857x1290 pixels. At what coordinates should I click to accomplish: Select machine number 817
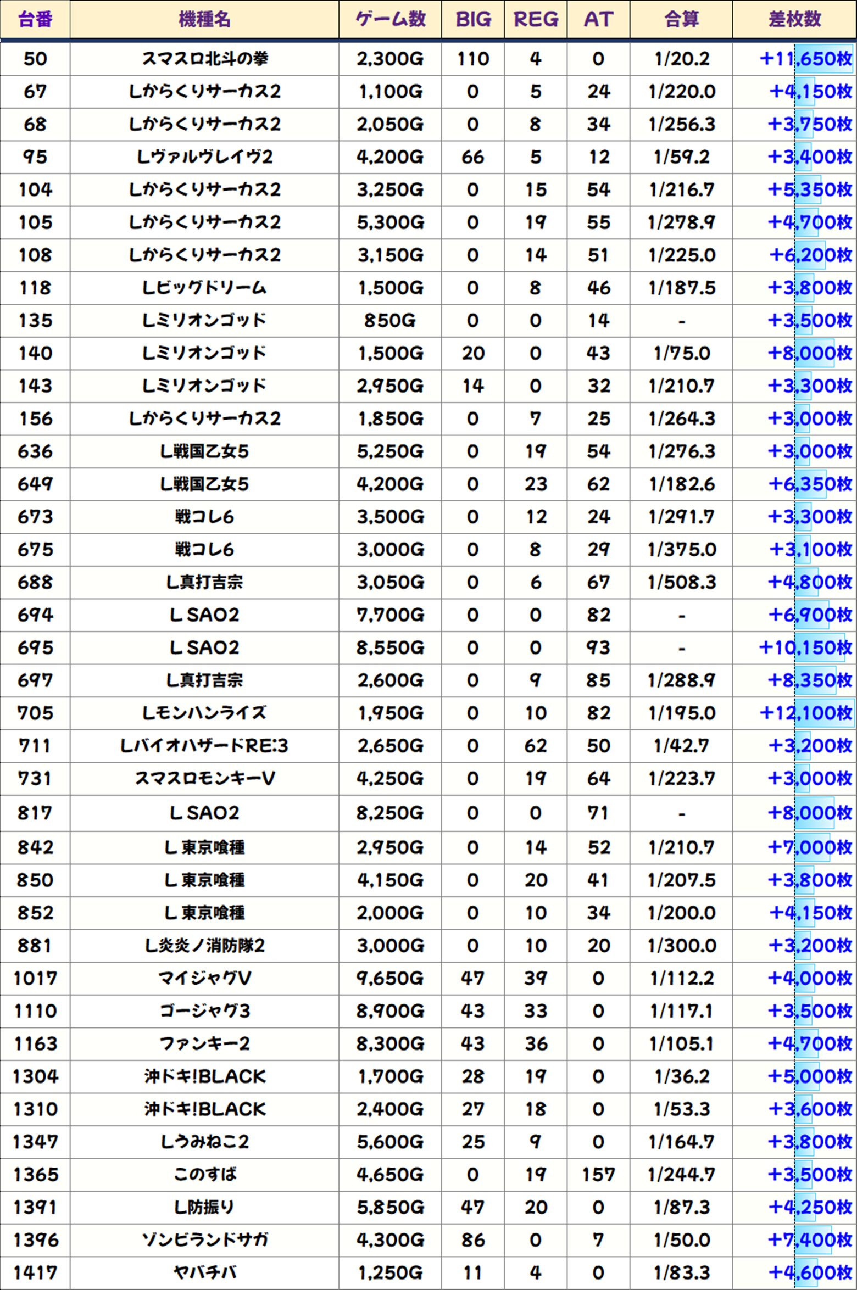pyautogui.click(x=35, y=813)
